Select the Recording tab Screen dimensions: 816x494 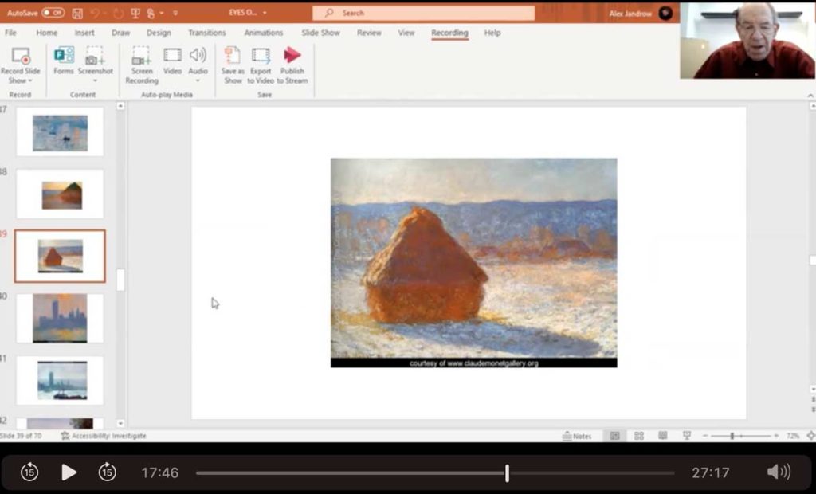pos(449,33)
